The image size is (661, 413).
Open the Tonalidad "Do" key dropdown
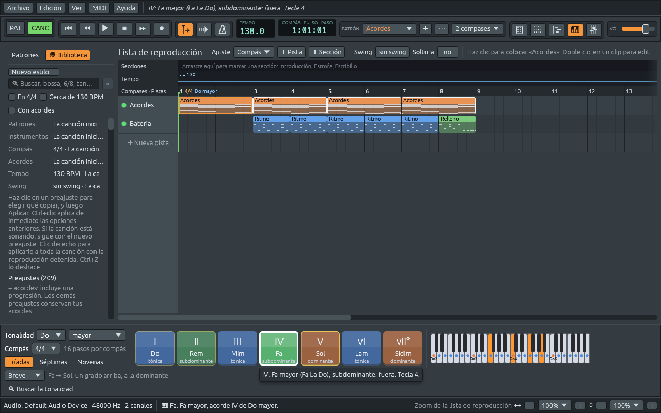point(52,336)
